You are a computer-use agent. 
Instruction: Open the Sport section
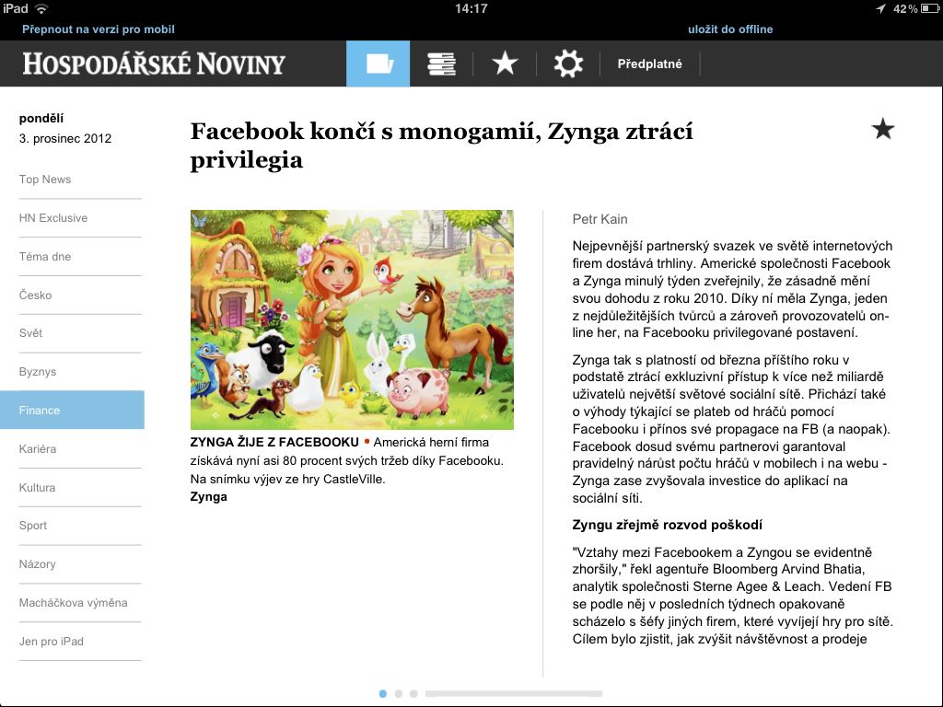pyautogui.click(x=33, y=525)
